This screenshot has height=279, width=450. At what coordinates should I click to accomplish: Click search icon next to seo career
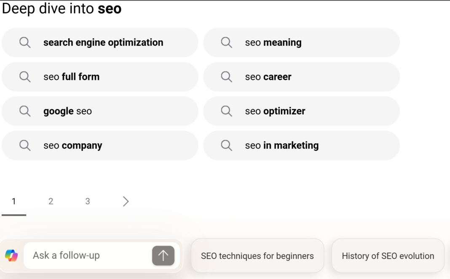pos(227,77)
